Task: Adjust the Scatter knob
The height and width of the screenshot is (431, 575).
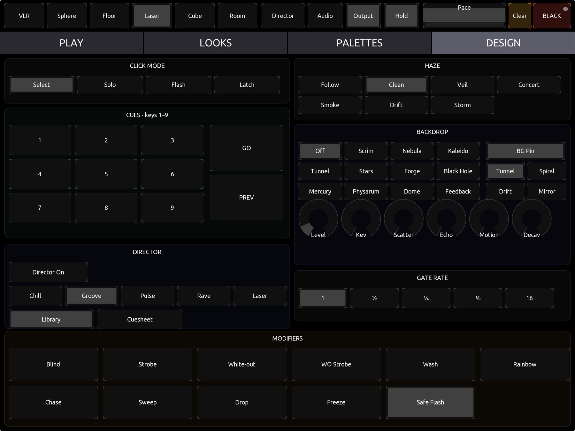Action: 403,219
